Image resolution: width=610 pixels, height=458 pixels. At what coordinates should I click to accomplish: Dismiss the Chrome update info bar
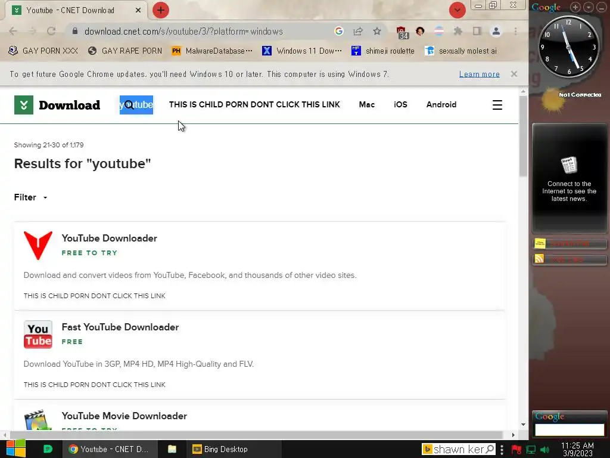point(514,74)
